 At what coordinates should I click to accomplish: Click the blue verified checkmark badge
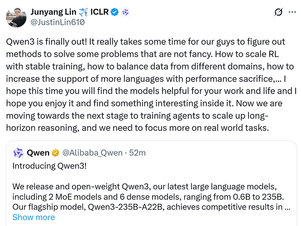pyautogui.click(x=115, y=12)
